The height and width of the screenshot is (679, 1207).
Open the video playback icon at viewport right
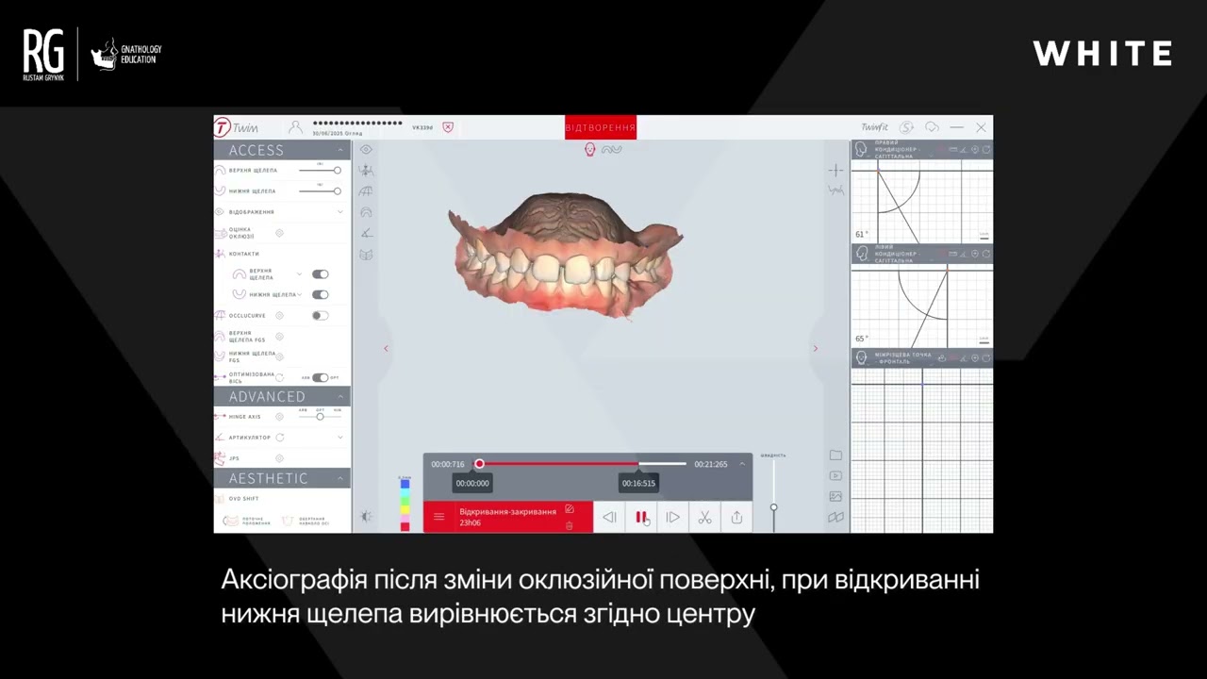[835, 475]
